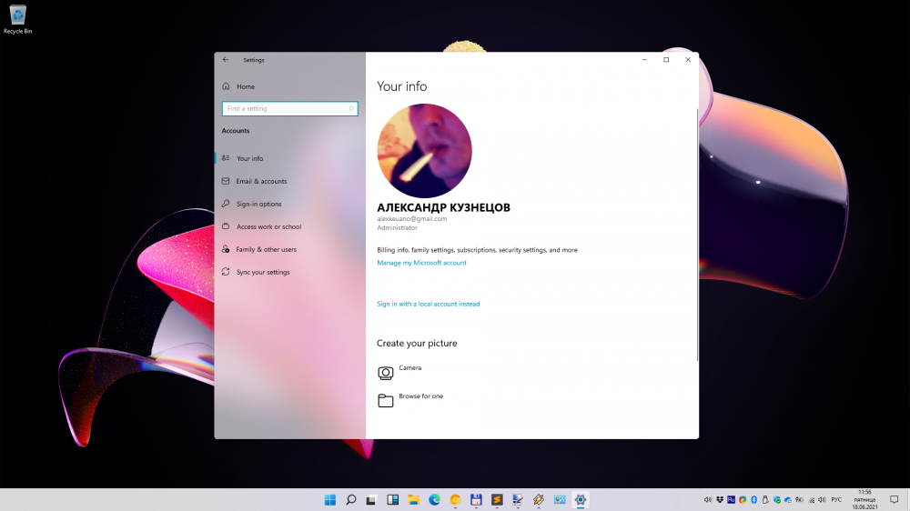Switch input language via РУС indicator
Screen dimensions: 910x511
(x=836, y=499)
